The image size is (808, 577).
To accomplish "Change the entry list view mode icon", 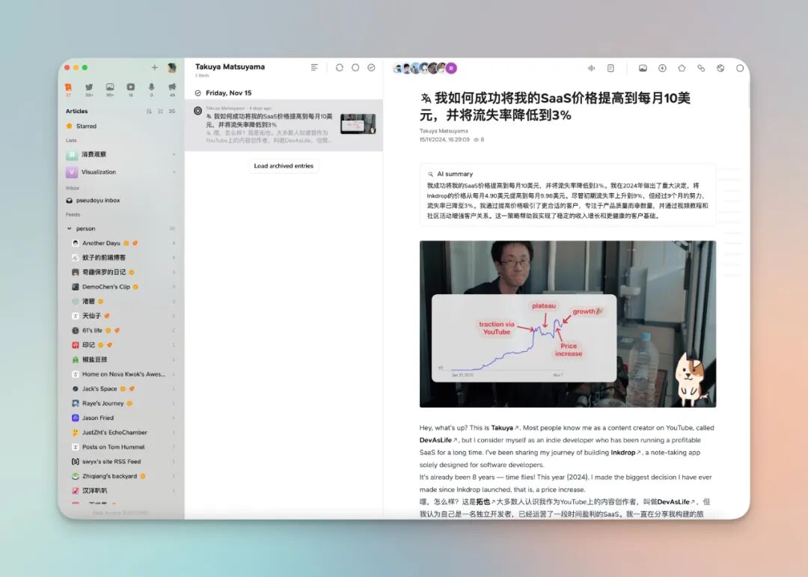I will click(314, 67).
